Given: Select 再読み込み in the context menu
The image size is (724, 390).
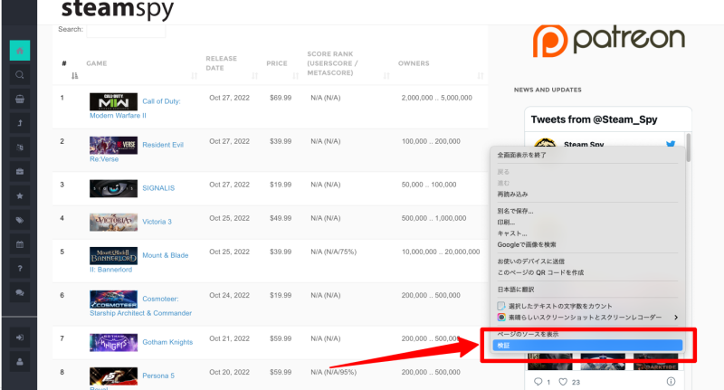Looking at the screenshot, I should 512,195.
